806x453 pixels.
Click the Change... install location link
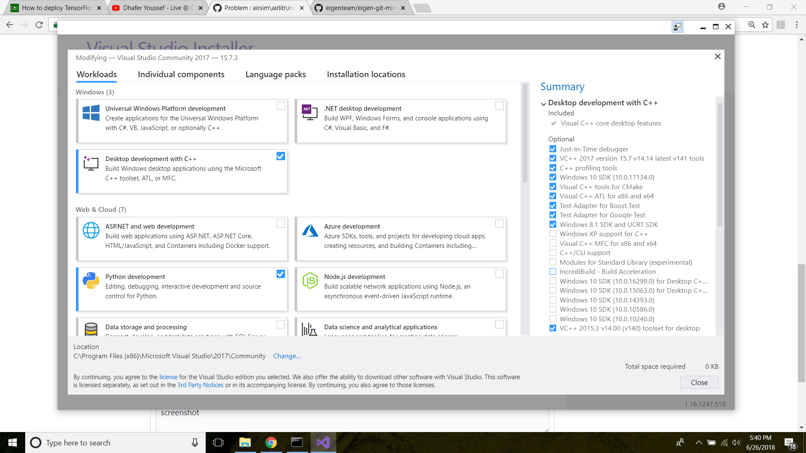287,356
